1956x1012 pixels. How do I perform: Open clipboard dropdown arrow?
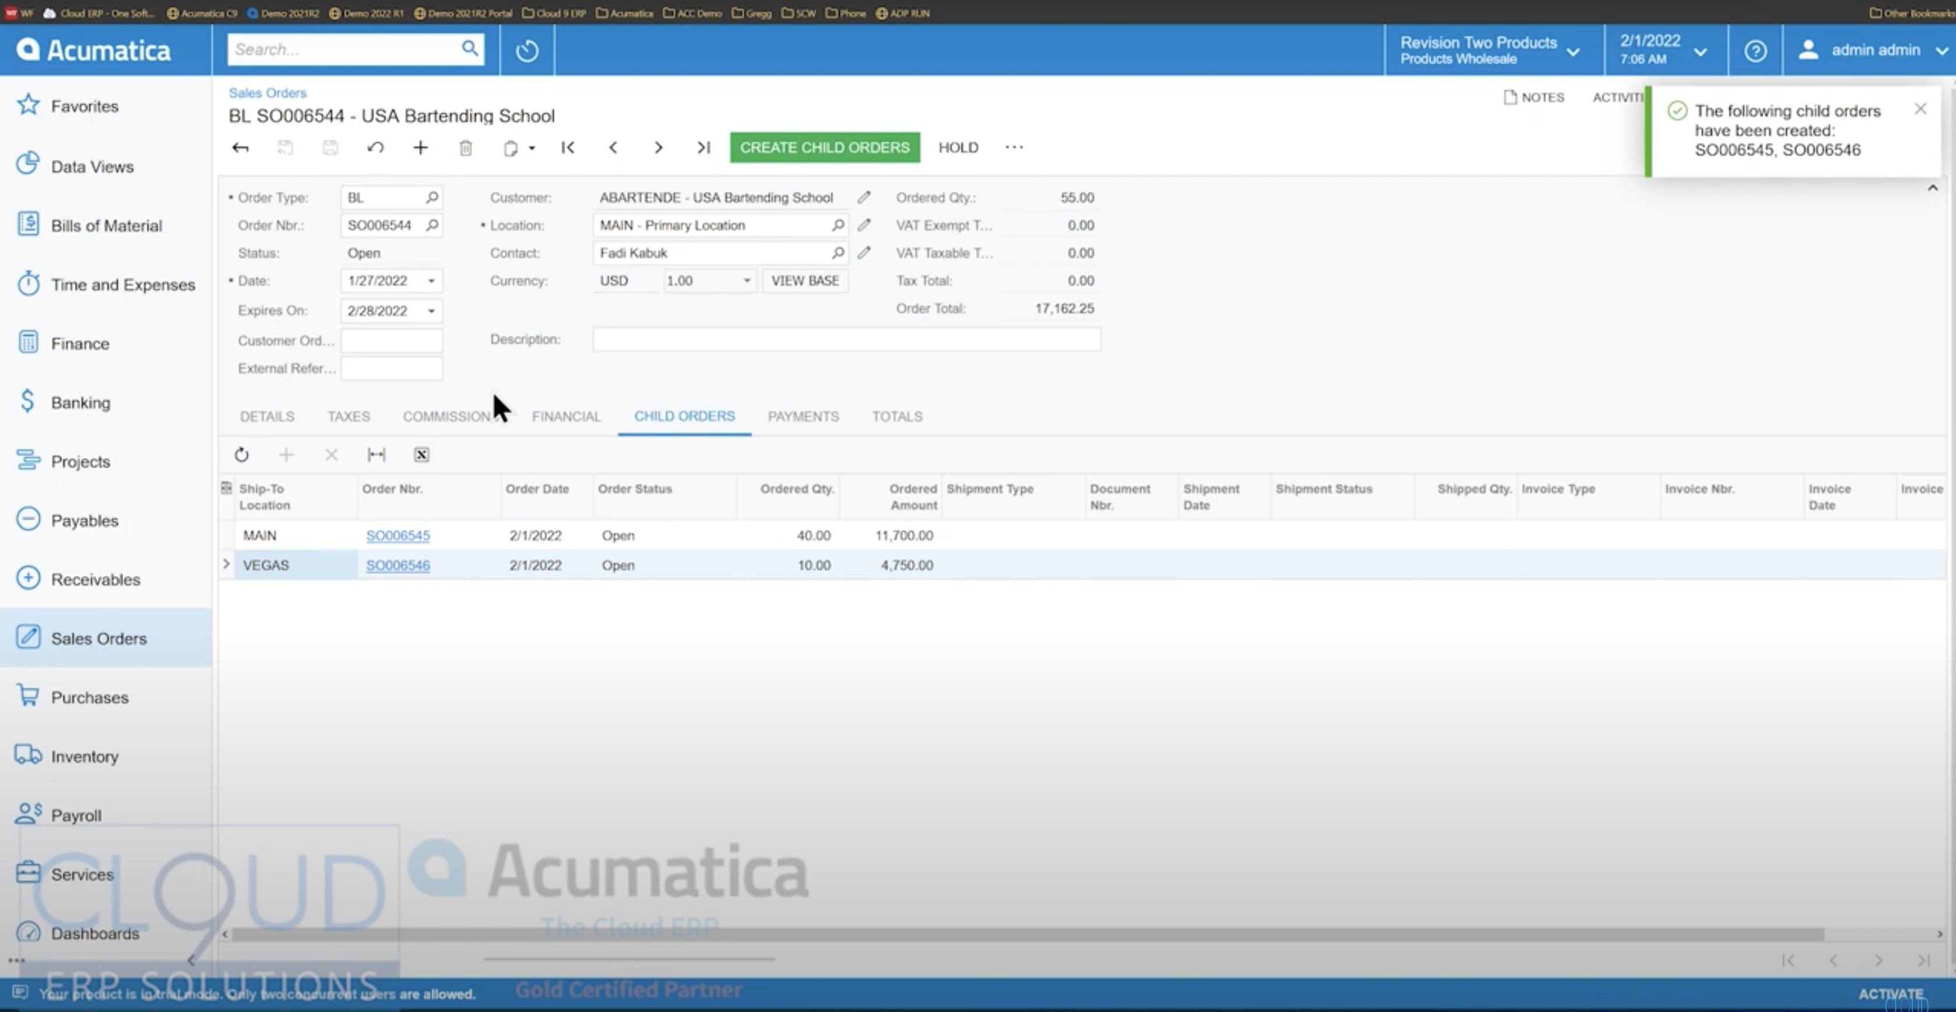[x=532, y=148]
